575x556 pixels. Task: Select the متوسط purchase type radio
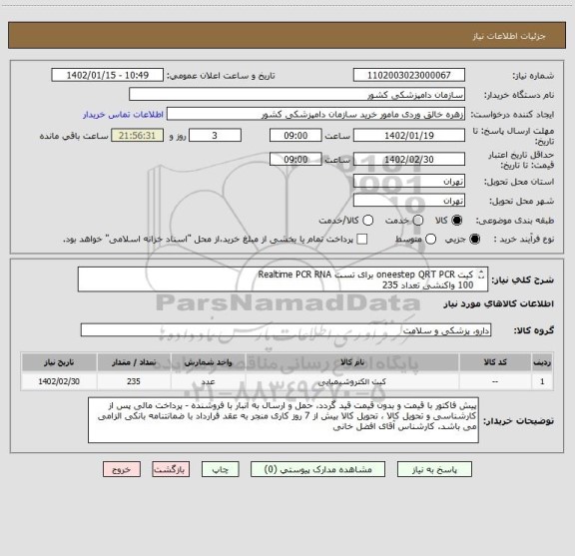tap(430, 240)
